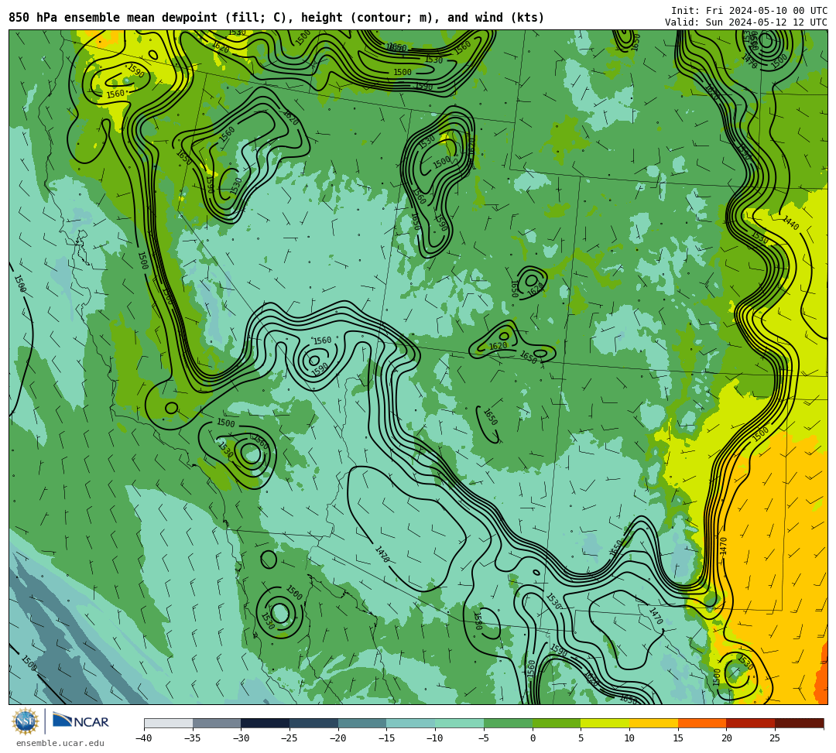The height and width of the screenshot is (753, 836).
Task: Click the 20 to 25 dark red swatch
Action: click(751, 723)
